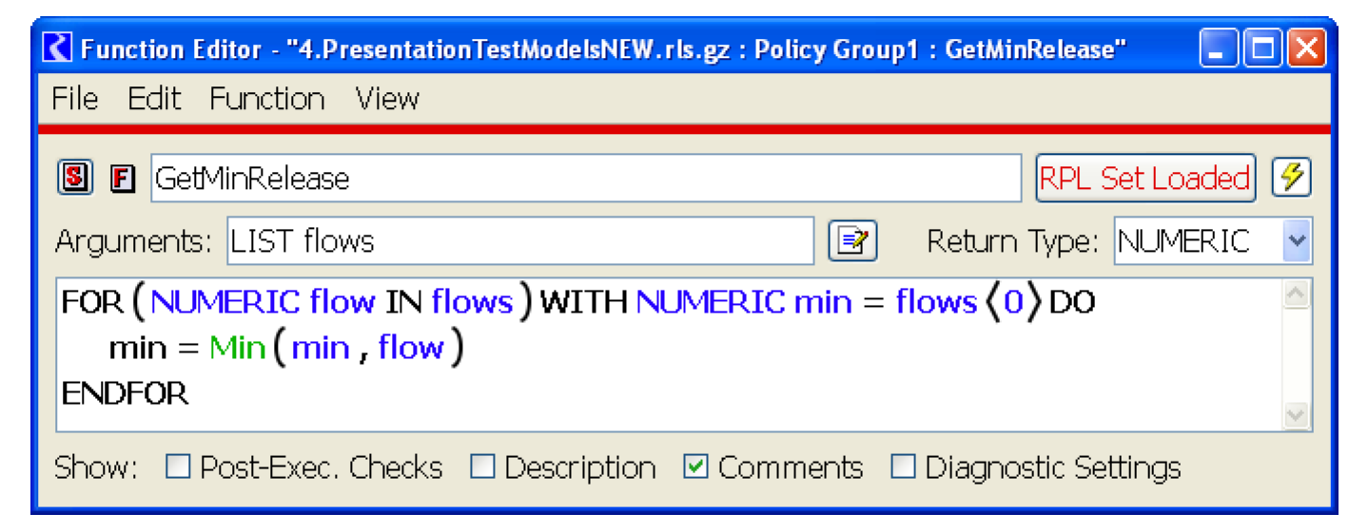
Task: Toggle the Description checkbox
Action: 483,466
